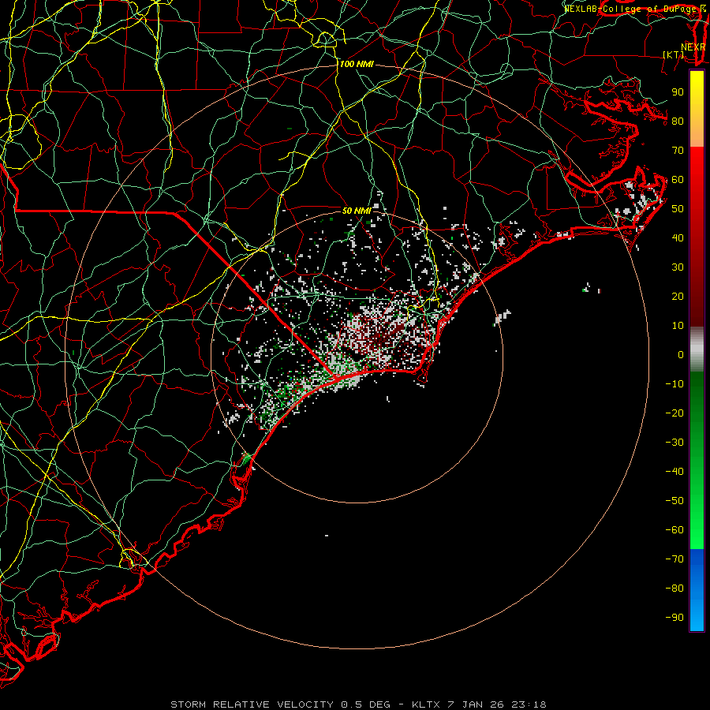Pick the light blue segment near -90 knots
This screenshot has height=710, width=710.
pos(697,616)
